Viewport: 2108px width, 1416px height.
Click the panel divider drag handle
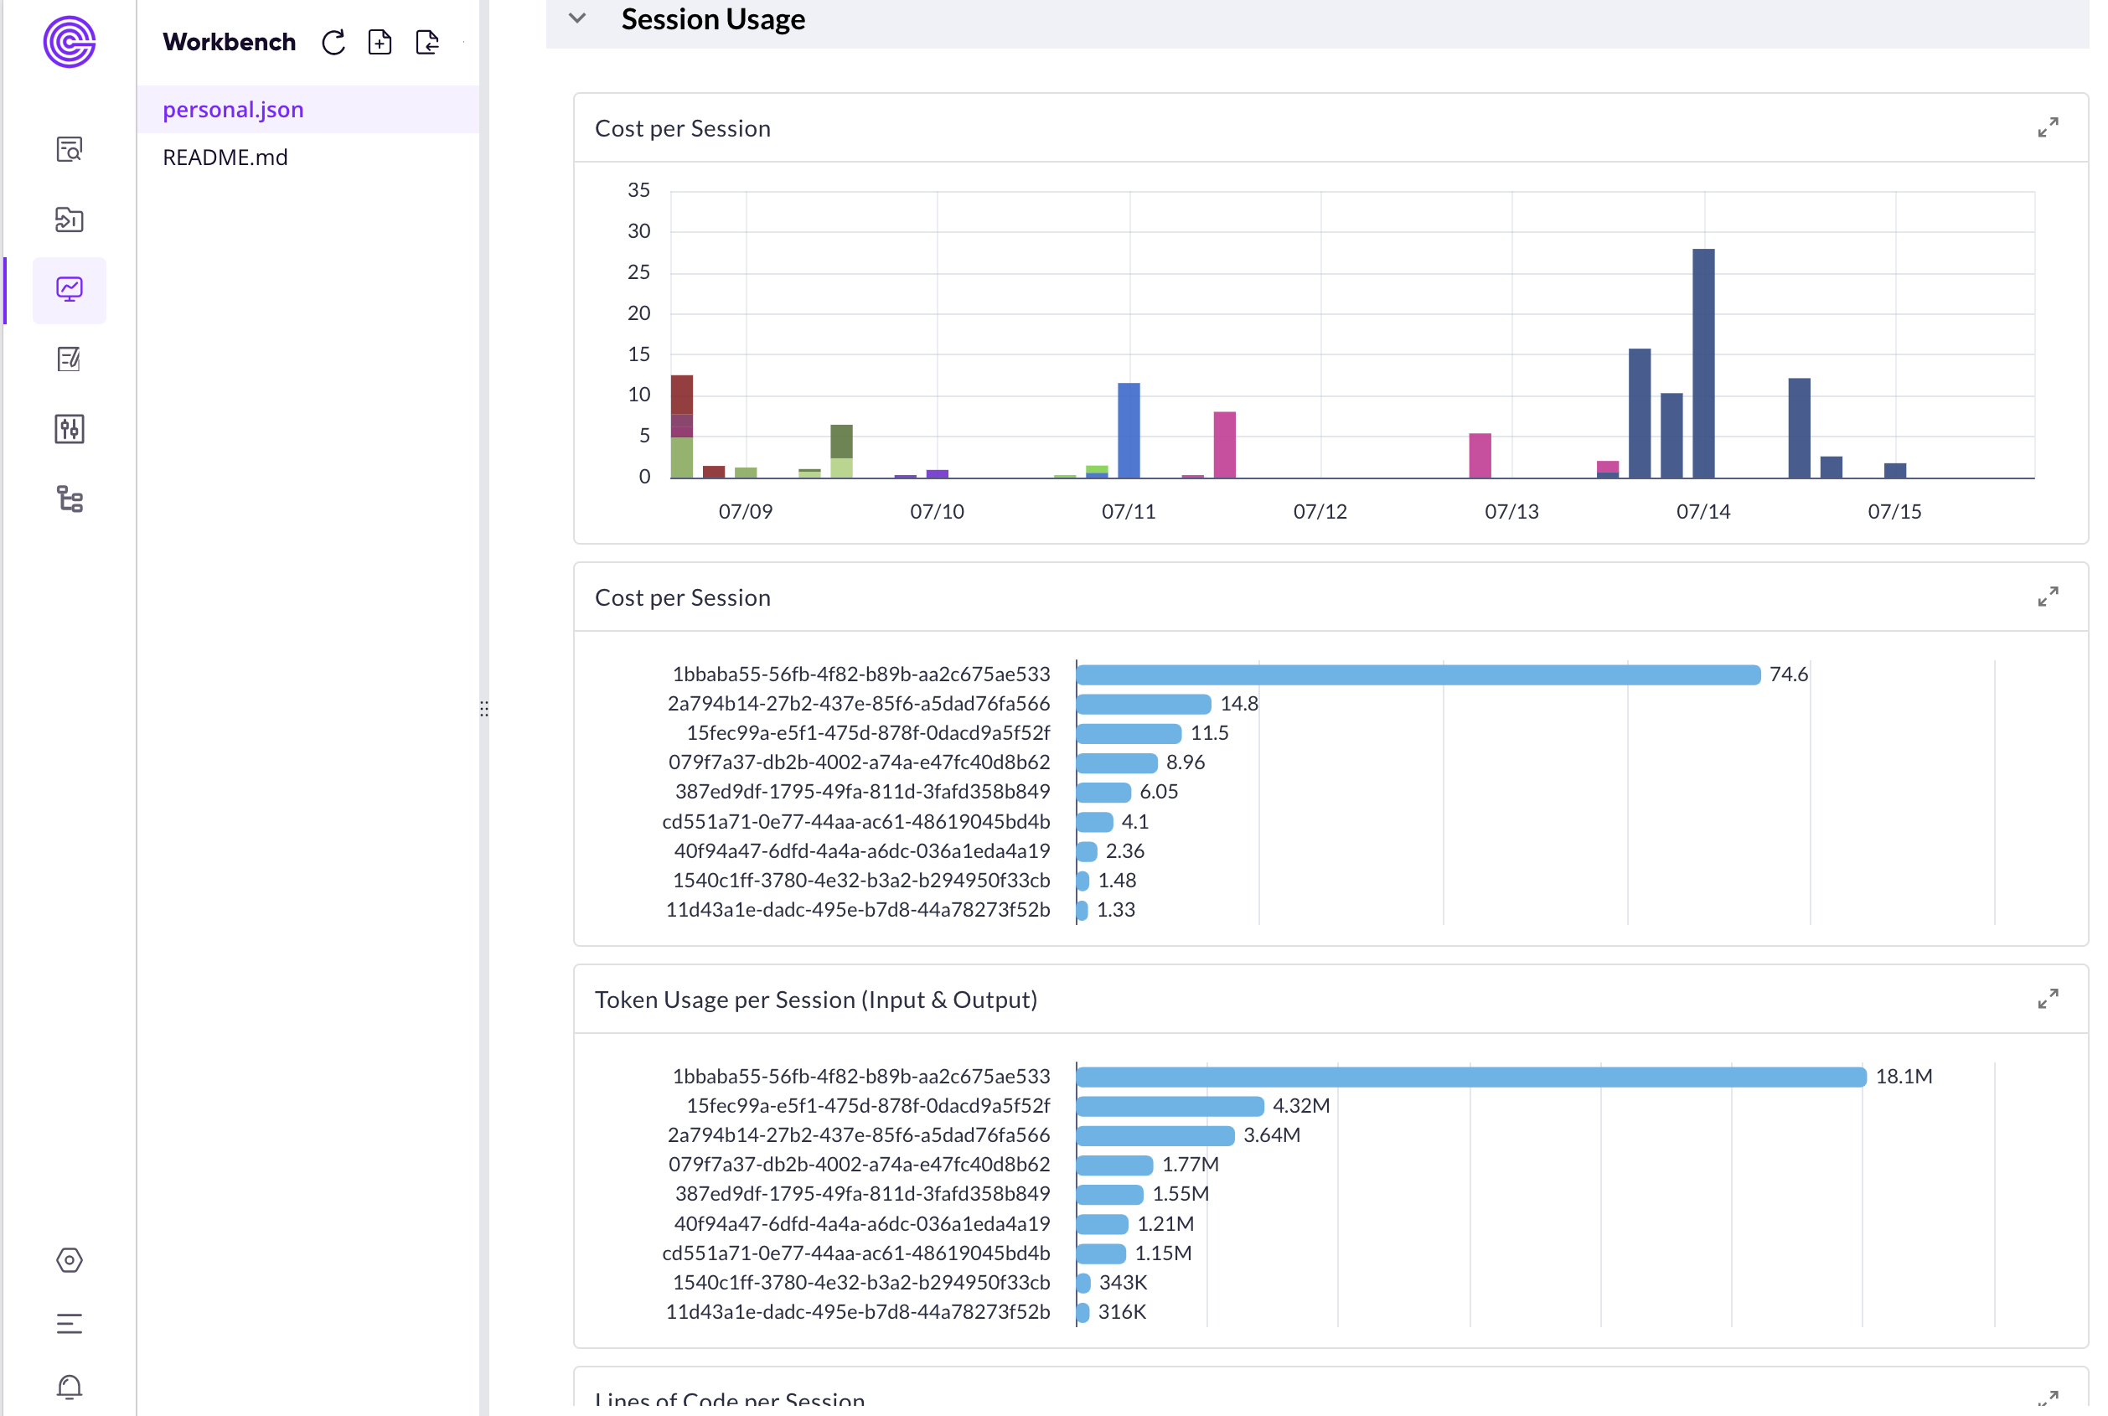(x=485, y=709)
